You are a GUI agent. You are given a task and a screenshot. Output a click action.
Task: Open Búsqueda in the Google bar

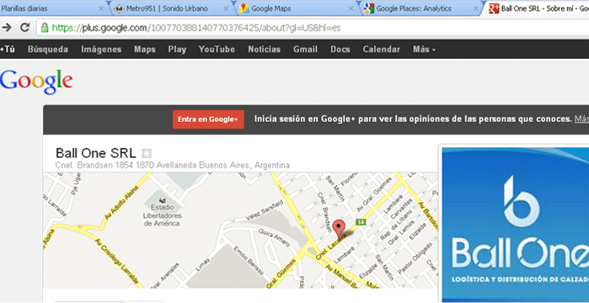point(48,50)
